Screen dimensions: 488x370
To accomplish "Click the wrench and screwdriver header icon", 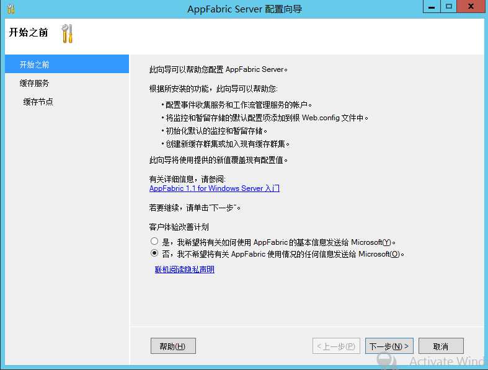I will (67, 33).
